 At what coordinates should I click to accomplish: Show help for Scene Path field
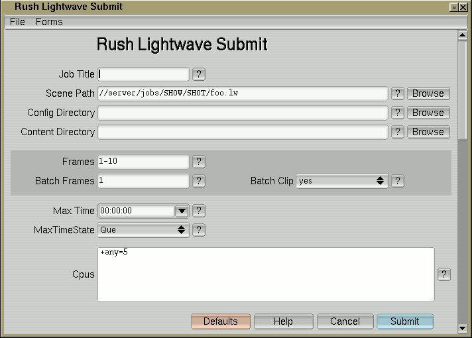(x=397, y=93)
